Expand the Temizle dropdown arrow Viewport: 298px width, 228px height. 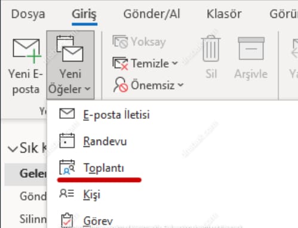click(175, 63)
